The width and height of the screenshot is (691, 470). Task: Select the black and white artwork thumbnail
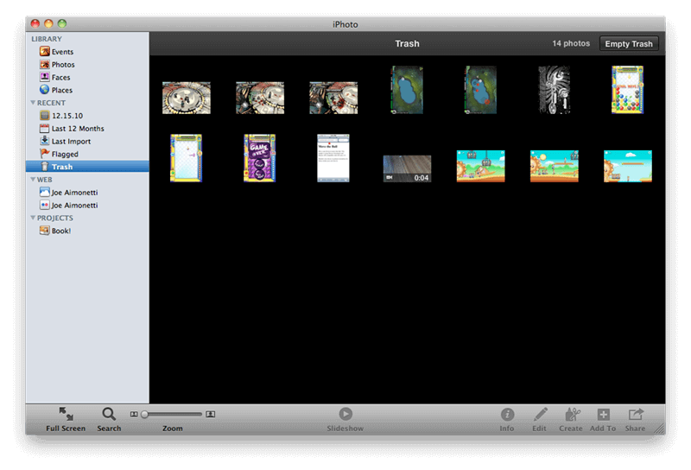(555, 90)
